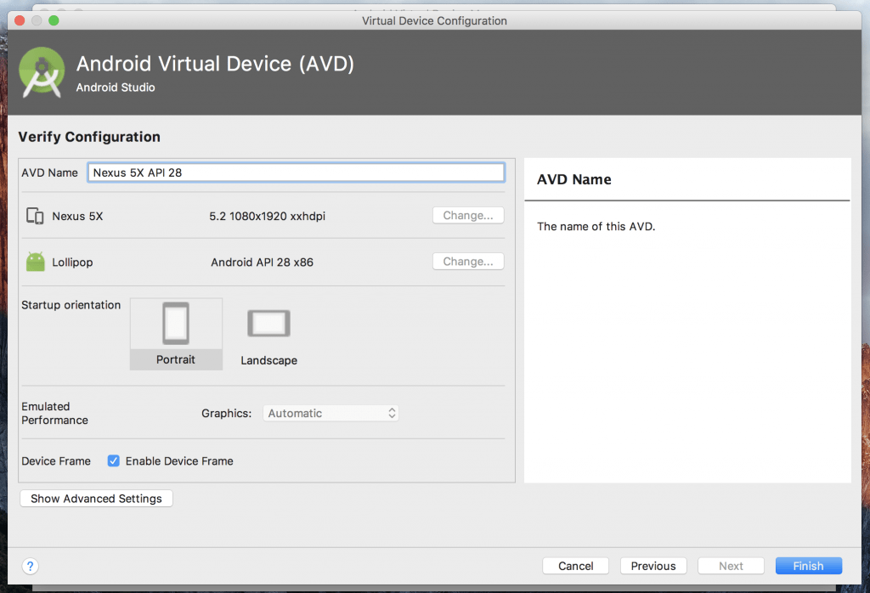
Task: Click the 'Verify Configuration' heading
Action: point(88,137)
